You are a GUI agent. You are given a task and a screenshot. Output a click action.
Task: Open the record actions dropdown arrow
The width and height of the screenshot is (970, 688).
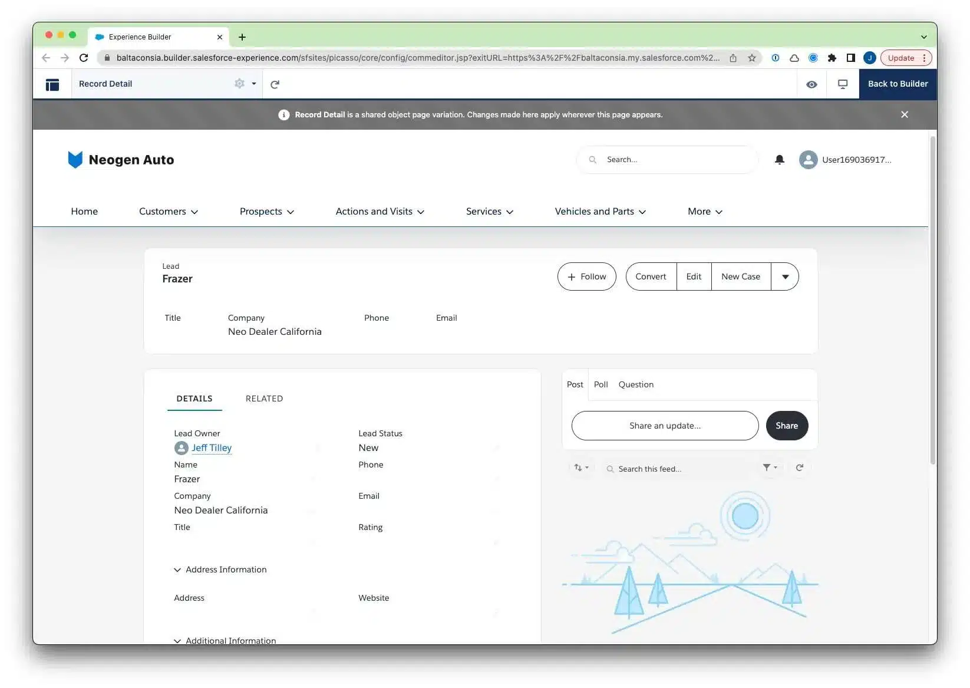pyautogui.click(x=785, y=276)
